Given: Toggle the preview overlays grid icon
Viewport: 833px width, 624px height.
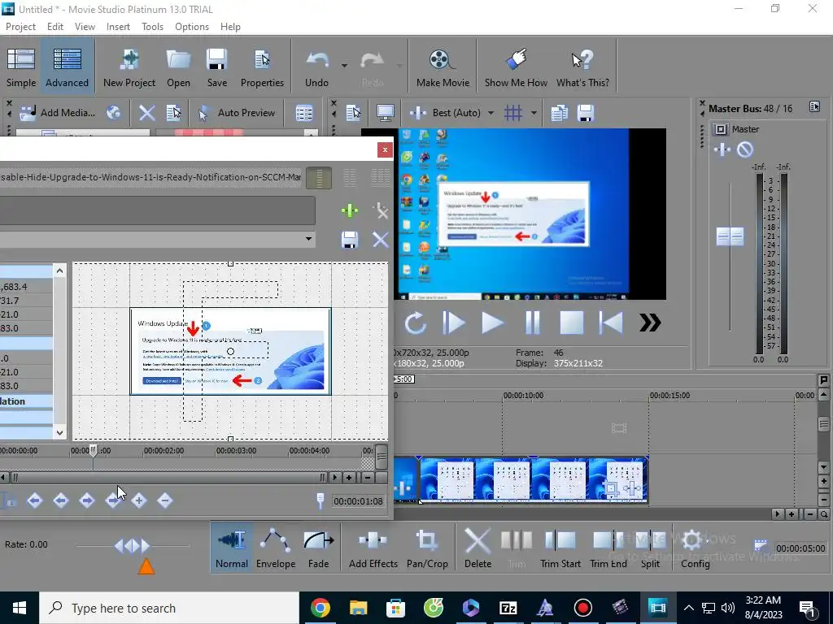Looking at the screenshot, I should pos(513,112).
